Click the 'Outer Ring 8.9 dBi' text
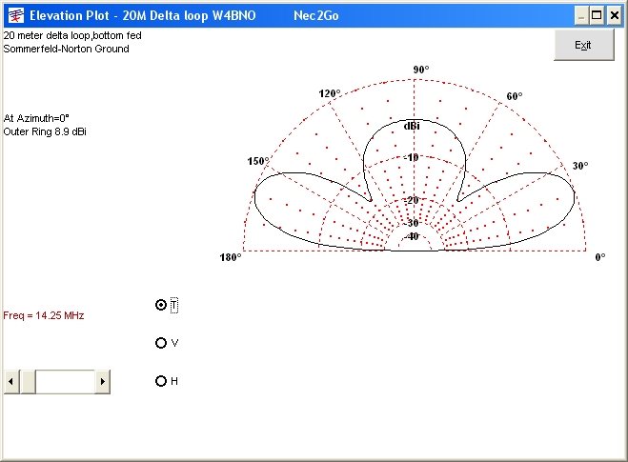 pos(45,131)
